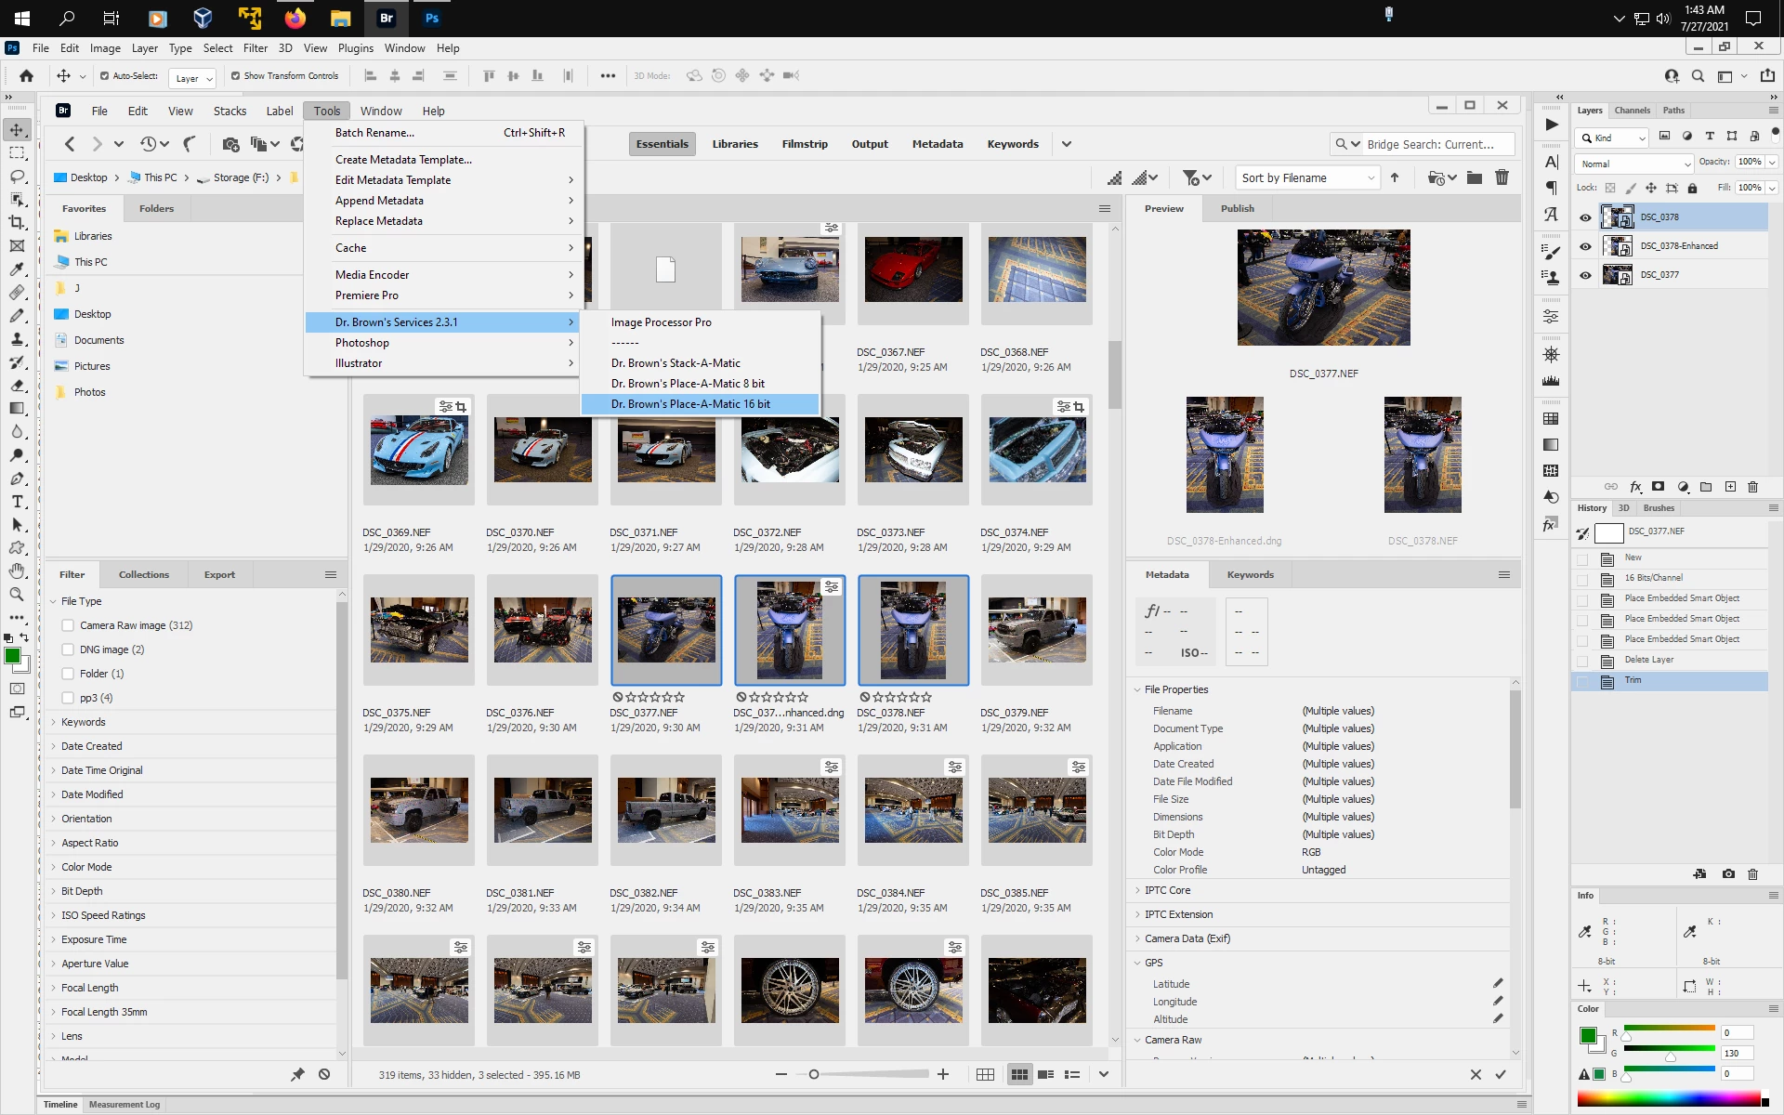Select the Crop tool in Photoshop toolbar

click(x=17, y=223)
